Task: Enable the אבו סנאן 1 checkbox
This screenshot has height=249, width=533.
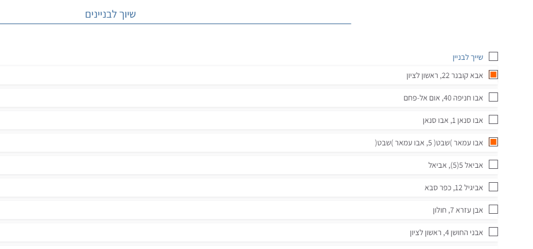Action: [494, 120]
